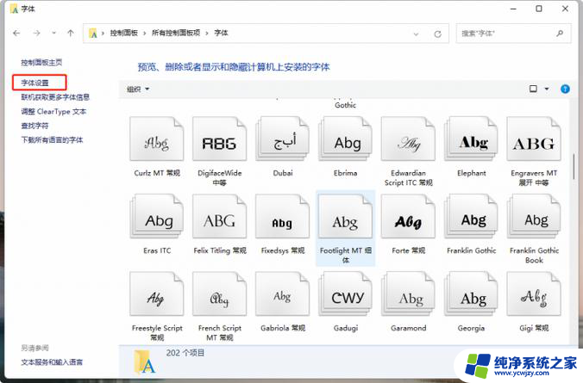Select the Footlight MT font icon
Image resolution: width=583 pixels, height=383 pixels.
point(346,216)
